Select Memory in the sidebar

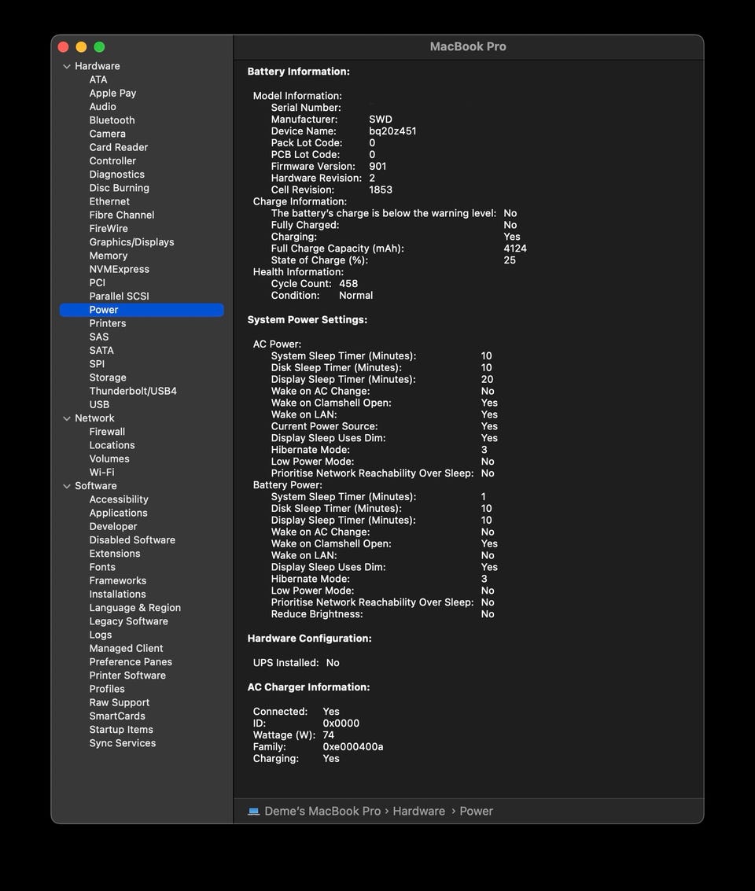pos(108,256)
